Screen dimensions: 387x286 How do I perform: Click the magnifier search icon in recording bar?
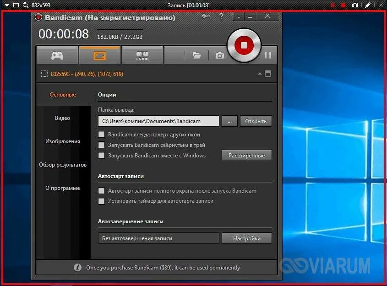pyautogui.click(x=26, y=5)
